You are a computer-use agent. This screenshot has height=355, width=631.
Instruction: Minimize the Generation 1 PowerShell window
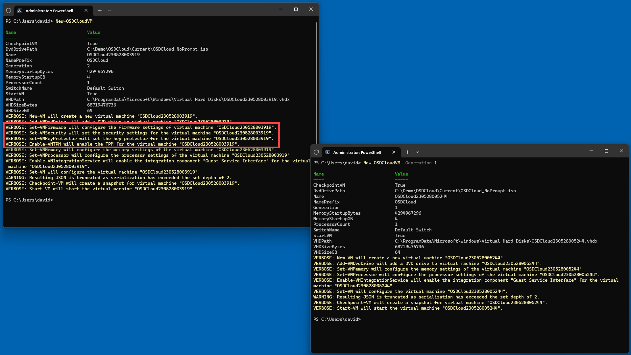(x=591, y=151)
